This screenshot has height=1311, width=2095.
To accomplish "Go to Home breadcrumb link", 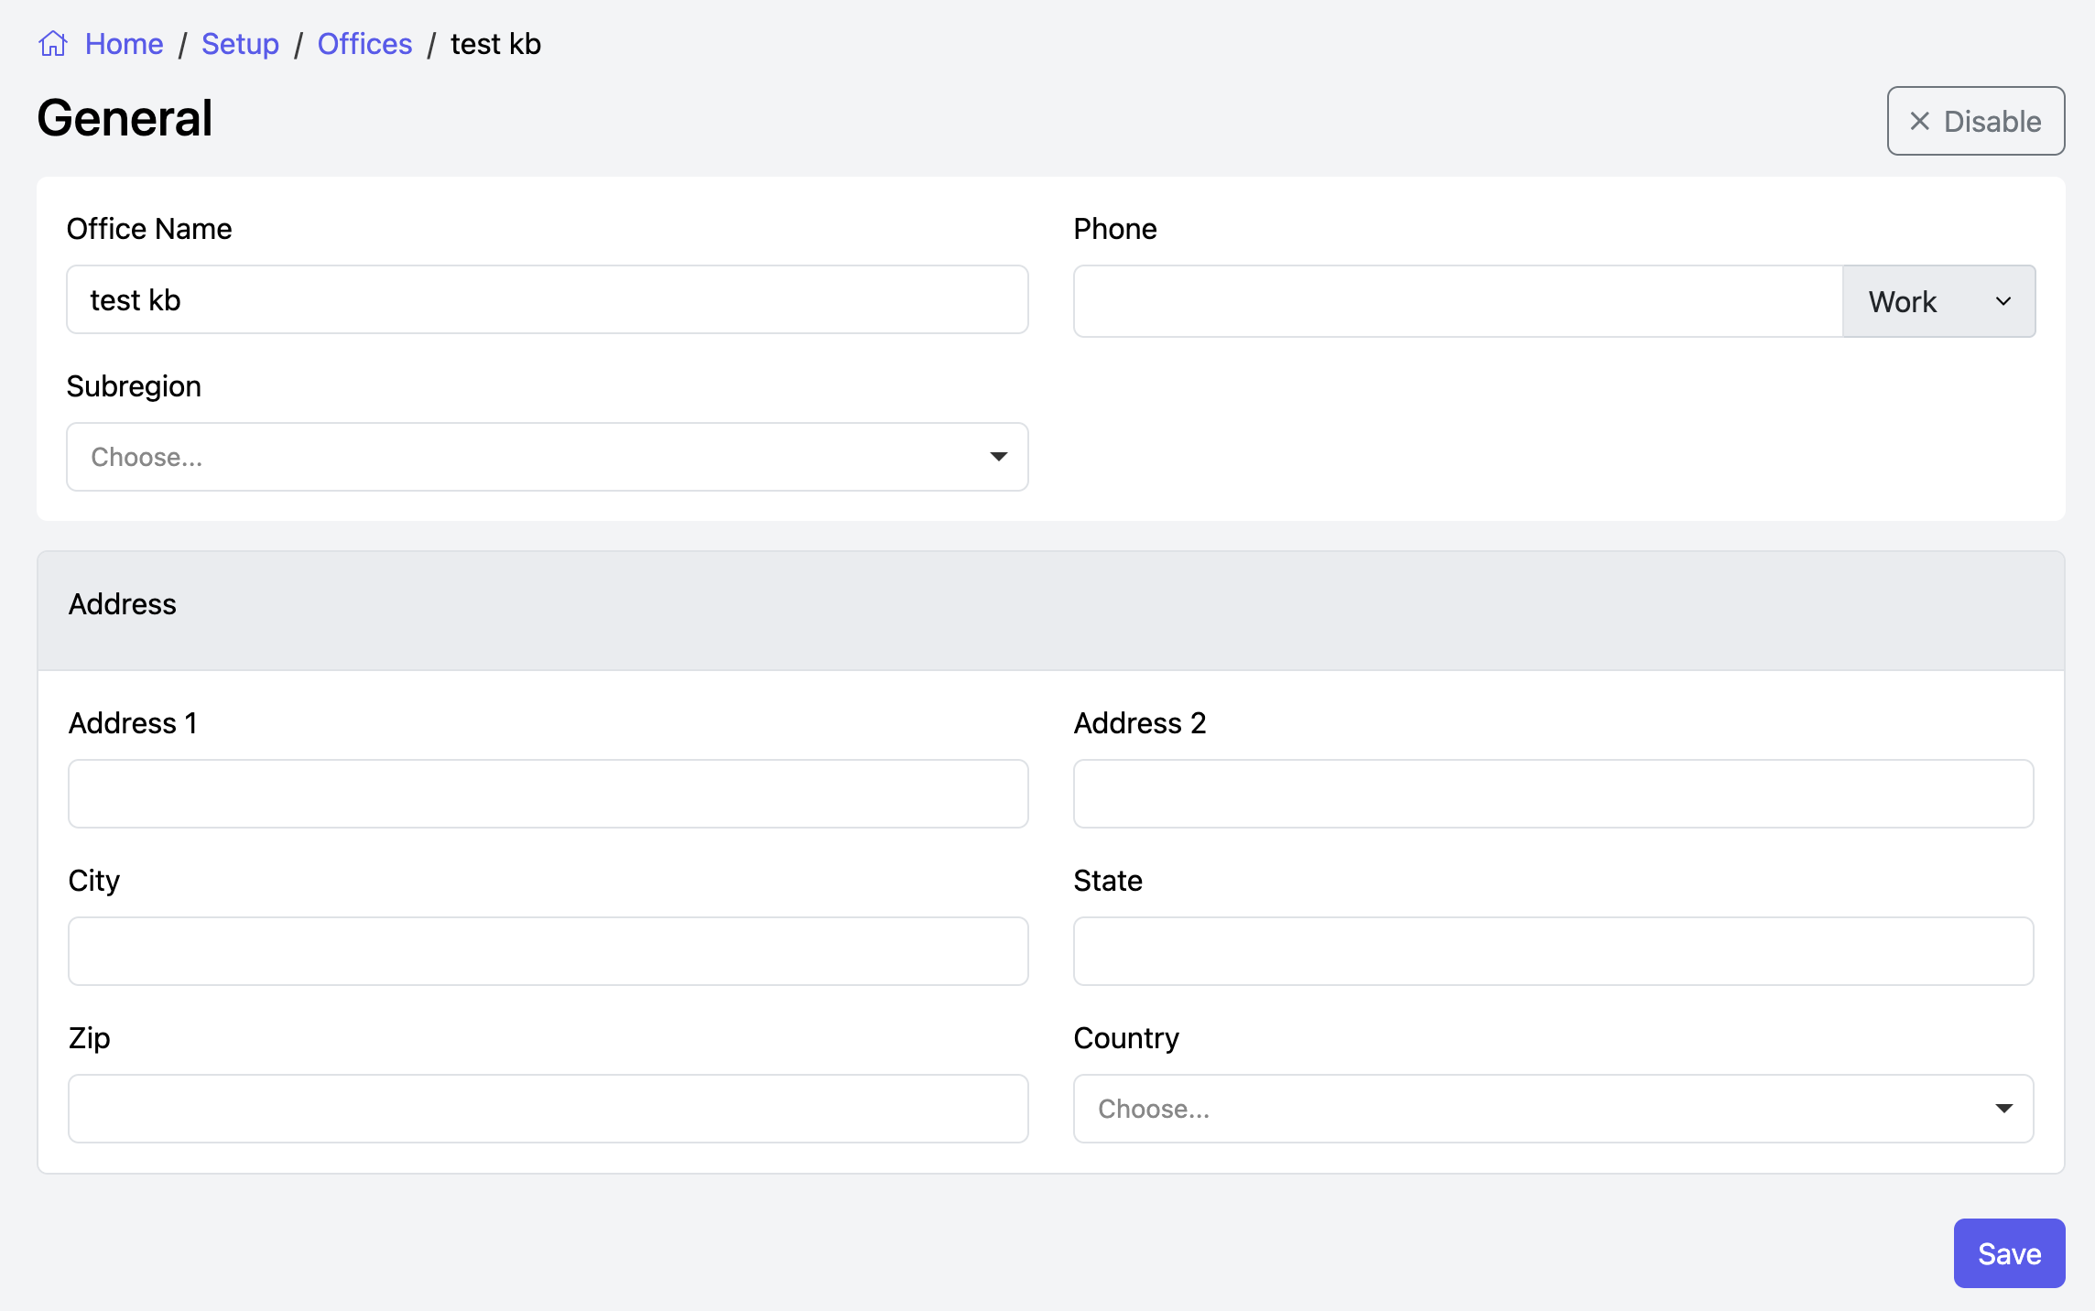I will tap(124, 44).
